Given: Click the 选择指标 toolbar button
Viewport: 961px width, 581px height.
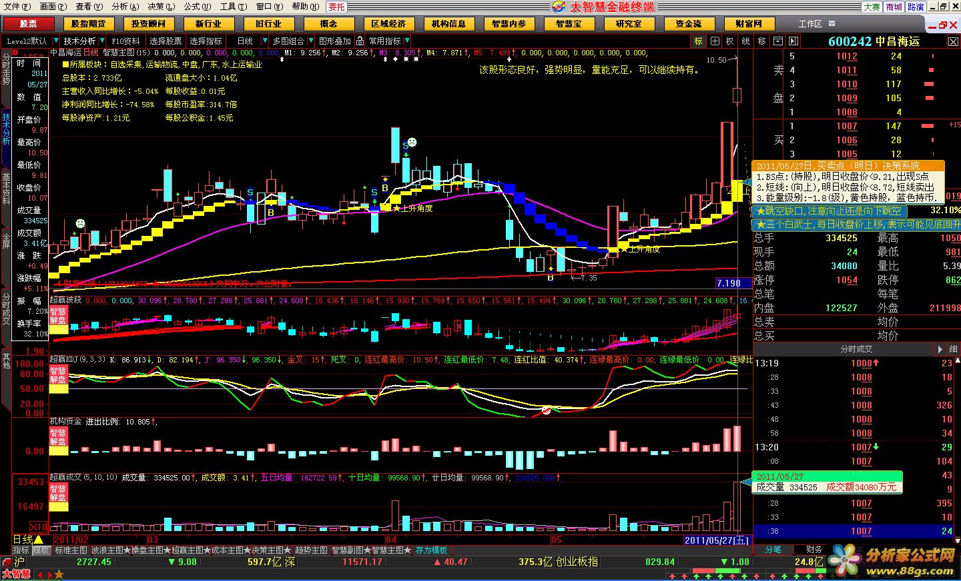Looking at the screenshot, I should [206, 41].
